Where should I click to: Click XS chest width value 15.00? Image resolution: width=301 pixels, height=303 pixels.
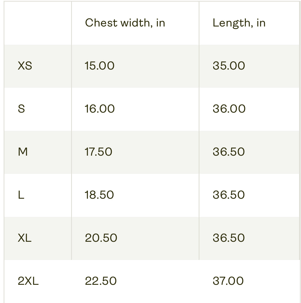click(x=100, y=66)
